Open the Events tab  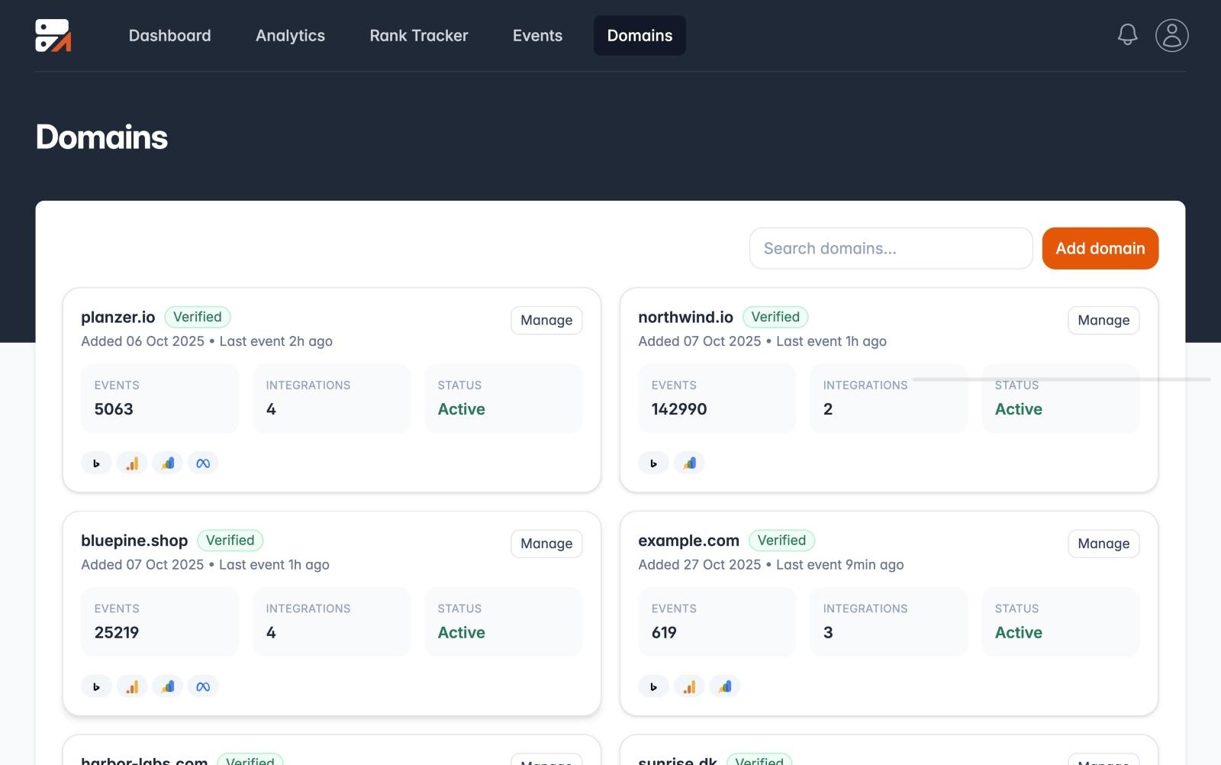tap(537, 35)
